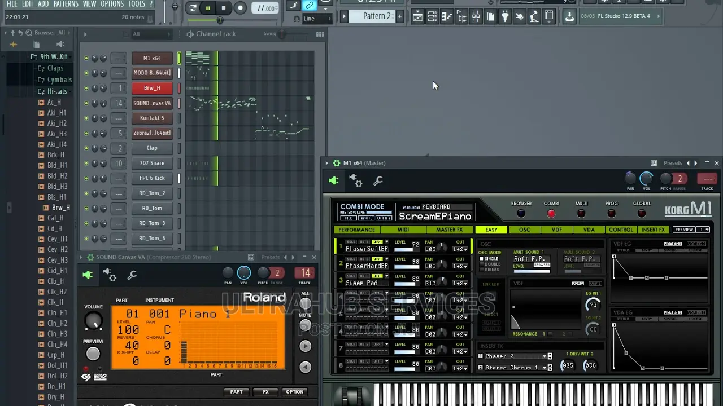Click the save/download arrow icon
The width and height of the screenshot is (723, 406).
569,16
